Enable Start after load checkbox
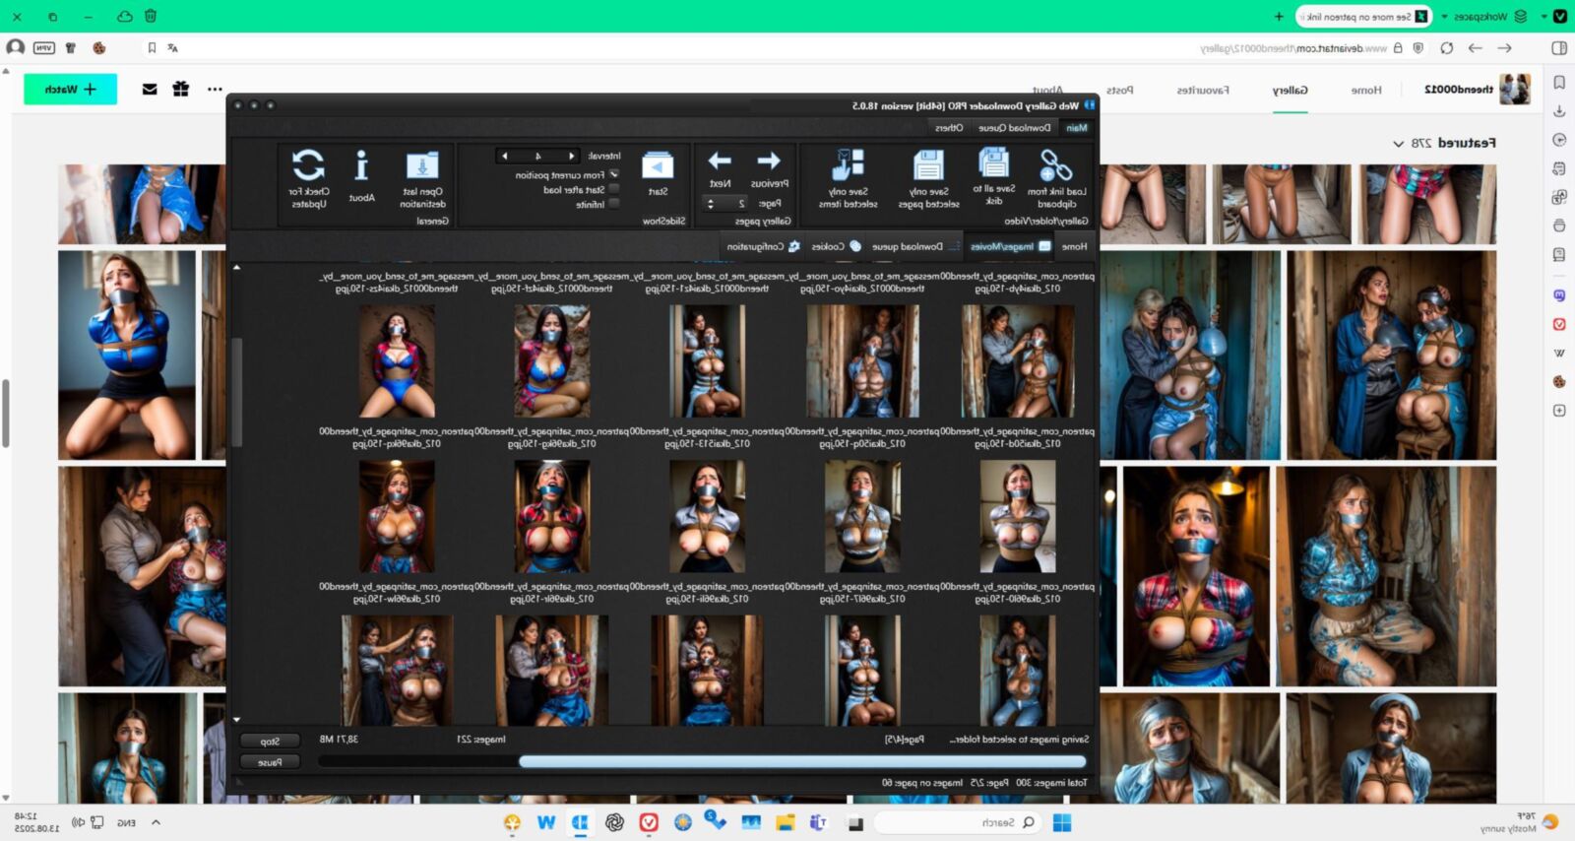1575x841 pixels. pos(614,189)
